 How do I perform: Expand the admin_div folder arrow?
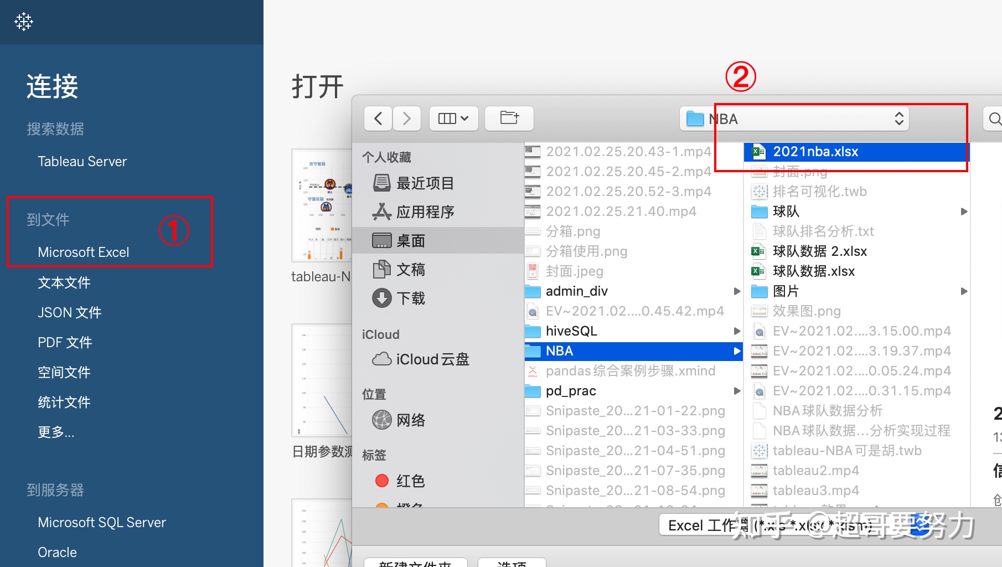[737, 291]
